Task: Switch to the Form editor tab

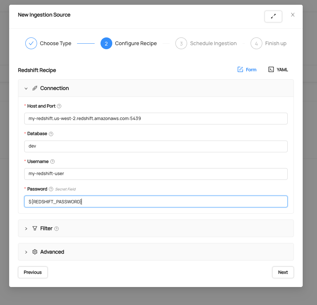Action: [x=247, y=70]
